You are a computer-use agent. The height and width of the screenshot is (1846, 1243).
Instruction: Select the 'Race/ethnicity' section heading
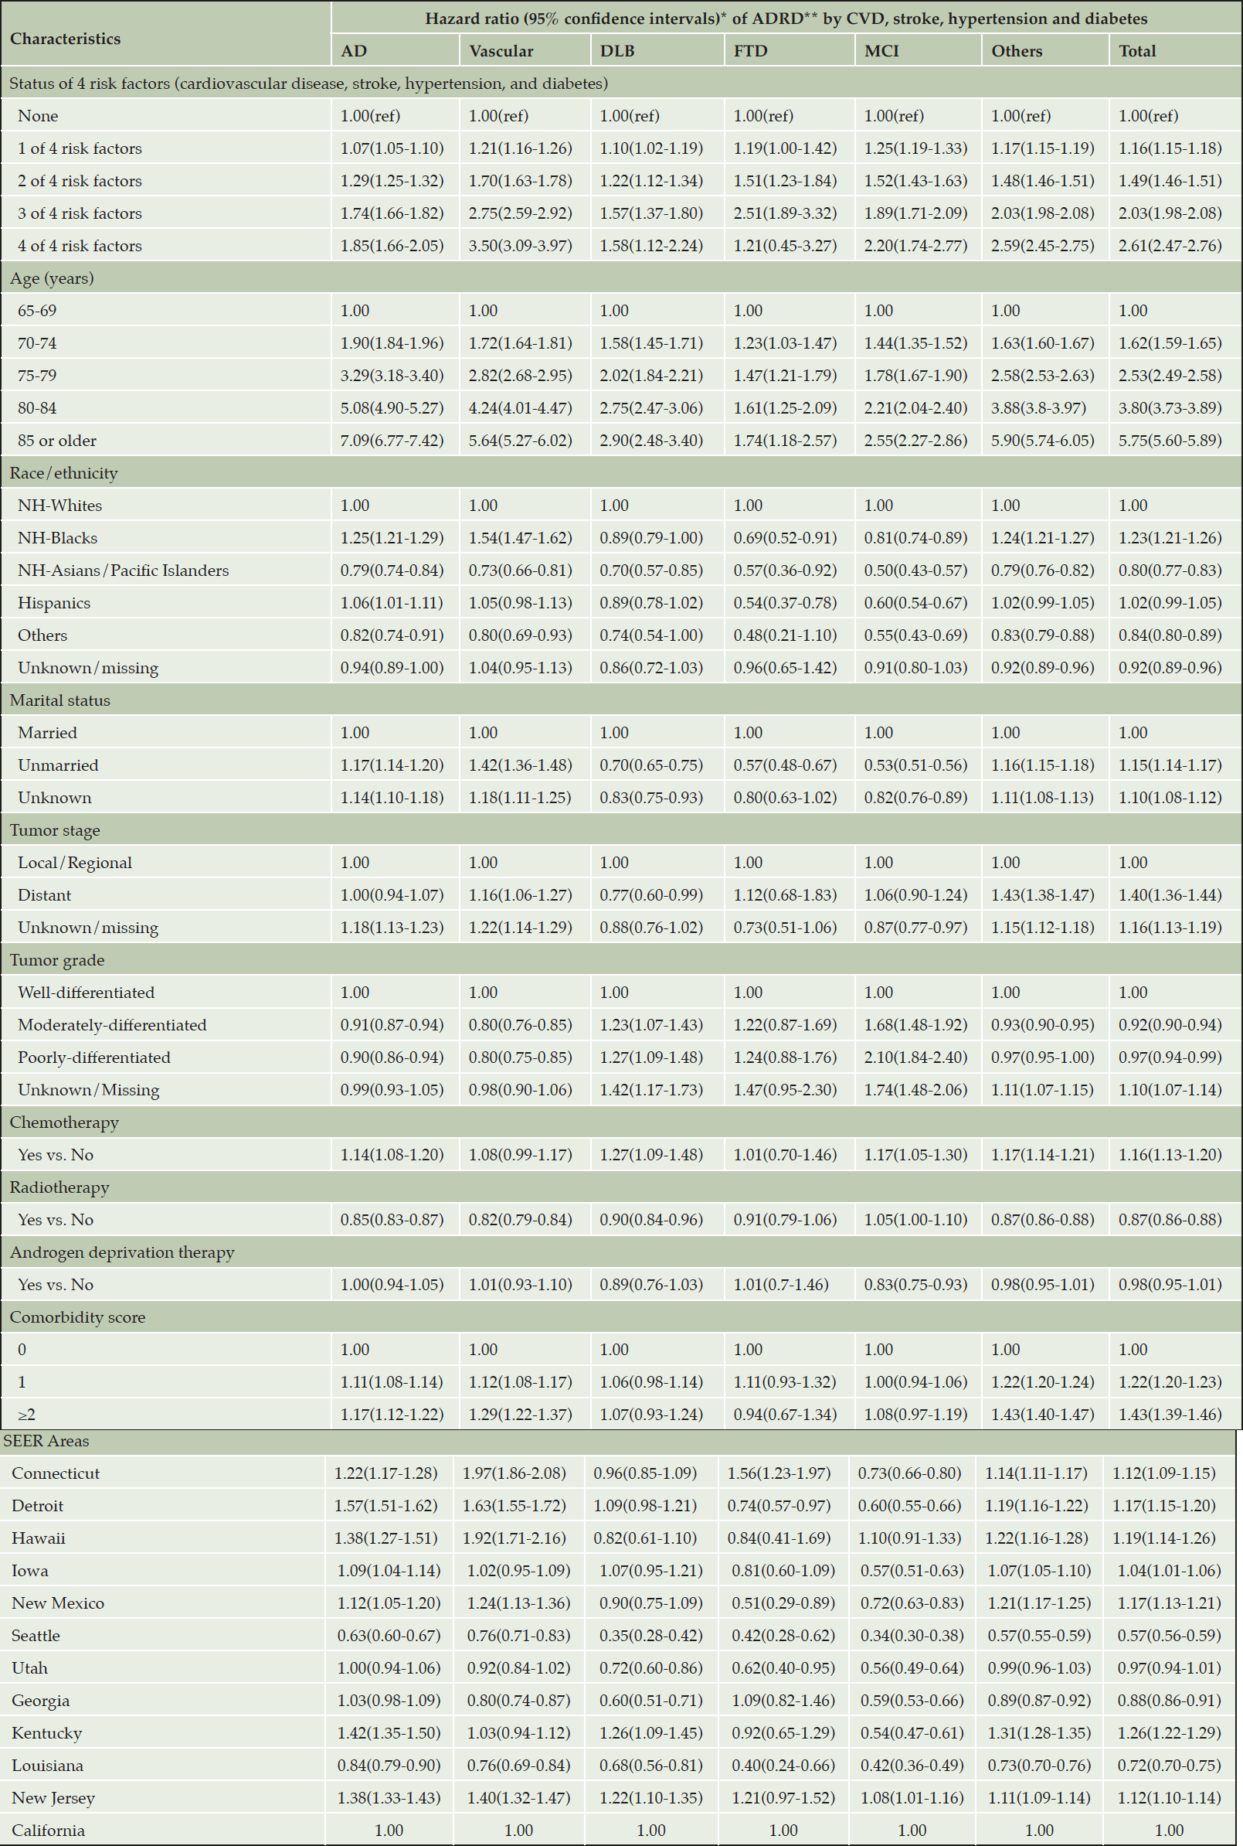[63, 473]
